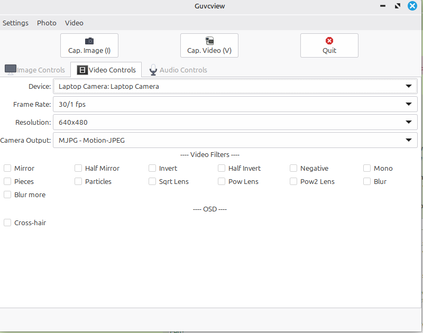Click the Cap. Image (I) button
The image size is (423, 333).
click(x=89, y=45)
